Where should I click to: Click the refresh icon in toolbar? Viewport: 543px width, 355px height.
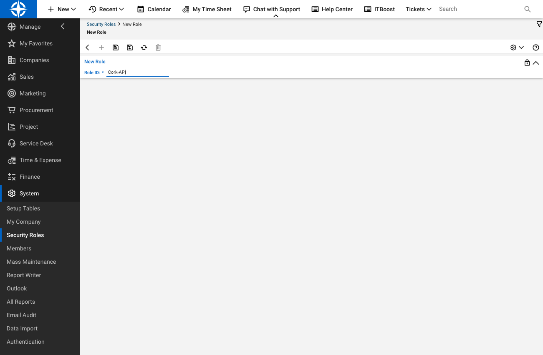144,47
